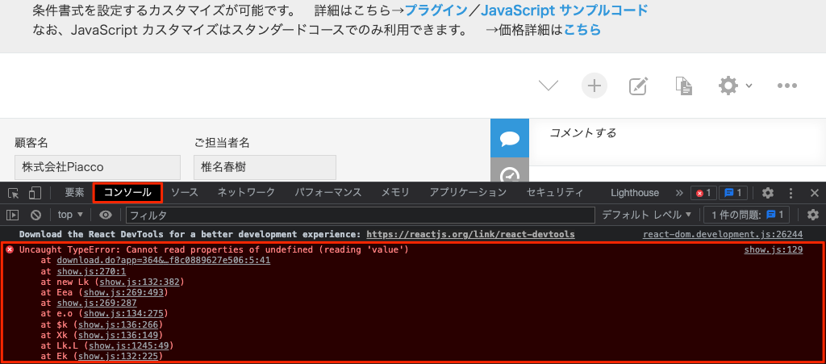The width and height of the screenshot is (826, 364).
Task: Switch to the ソース tab
Action: tap(185, 193)
